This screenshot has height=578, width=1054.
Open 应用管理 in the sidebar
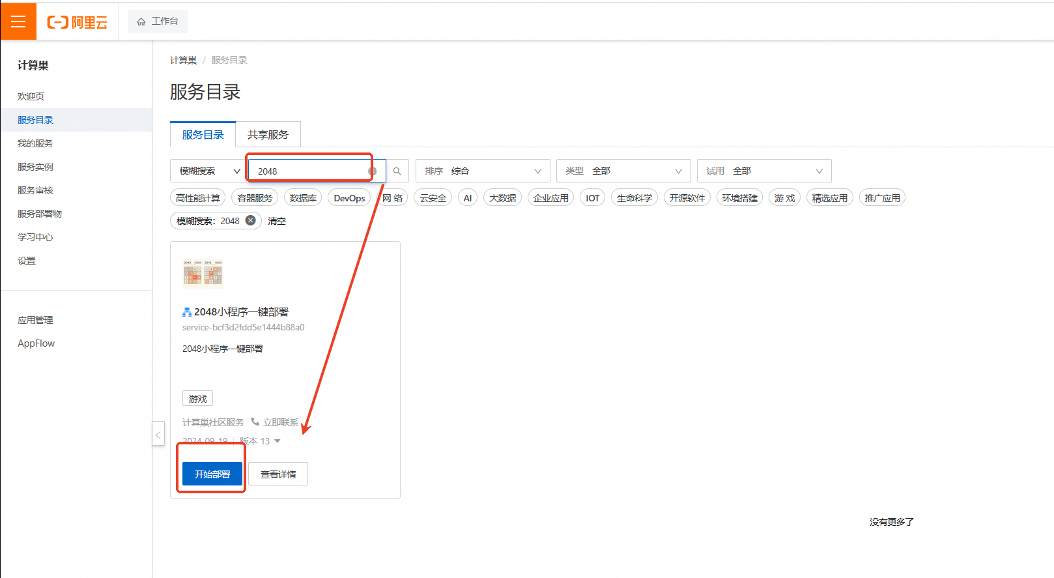(35, 320)
